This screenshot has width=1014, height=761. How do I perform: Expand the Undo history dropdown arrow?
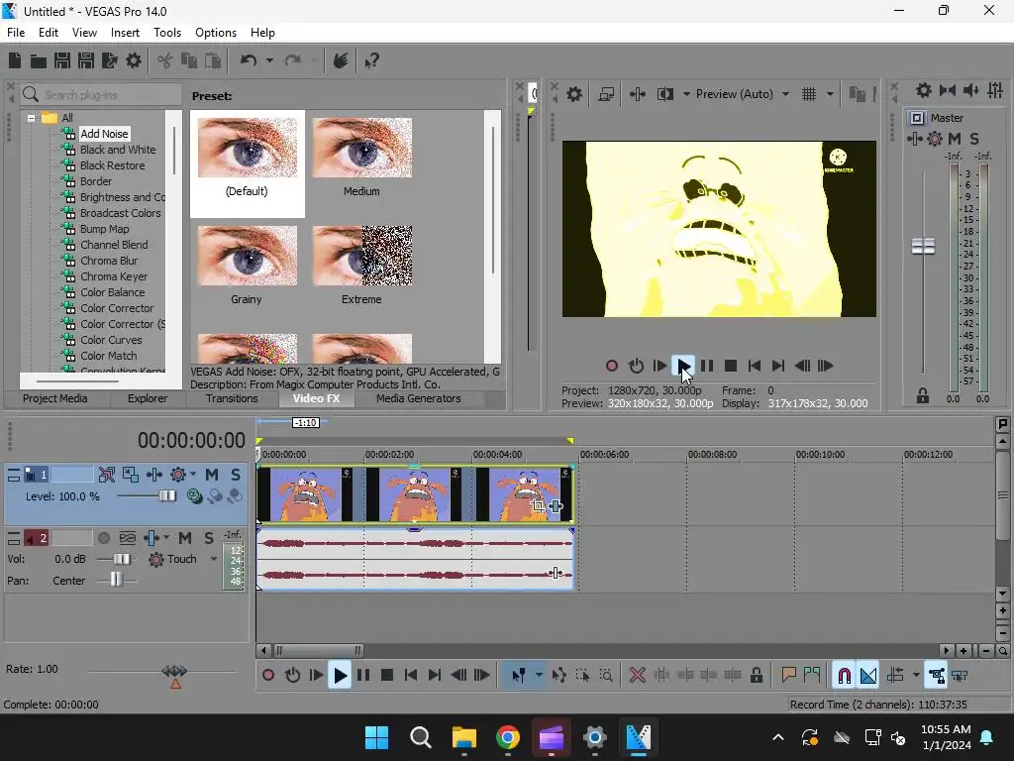click(x=269, y=60)
